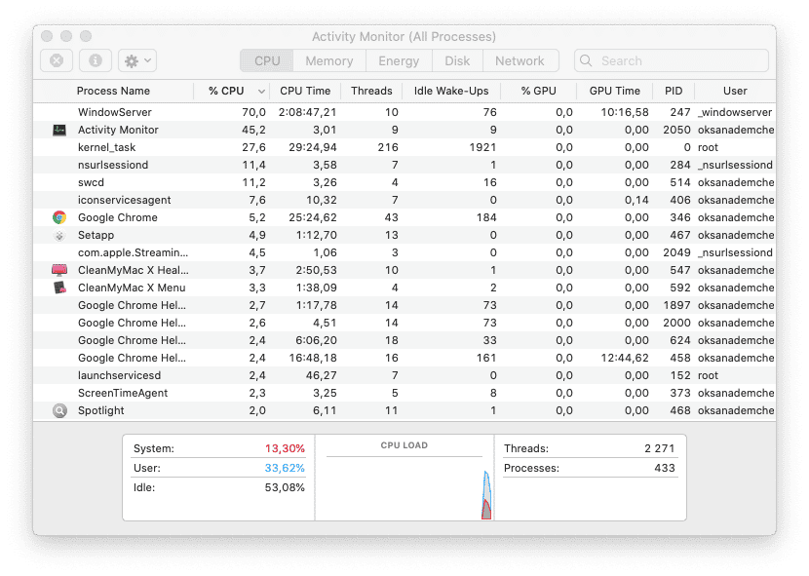This screenshot has height=576, width=809.
Task: Switch to the Disk tab
Action: tap(457, 60)
